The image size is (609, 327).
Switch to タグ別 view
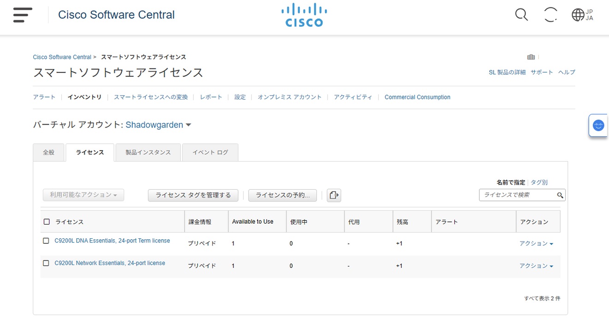(x=539, y=182)
